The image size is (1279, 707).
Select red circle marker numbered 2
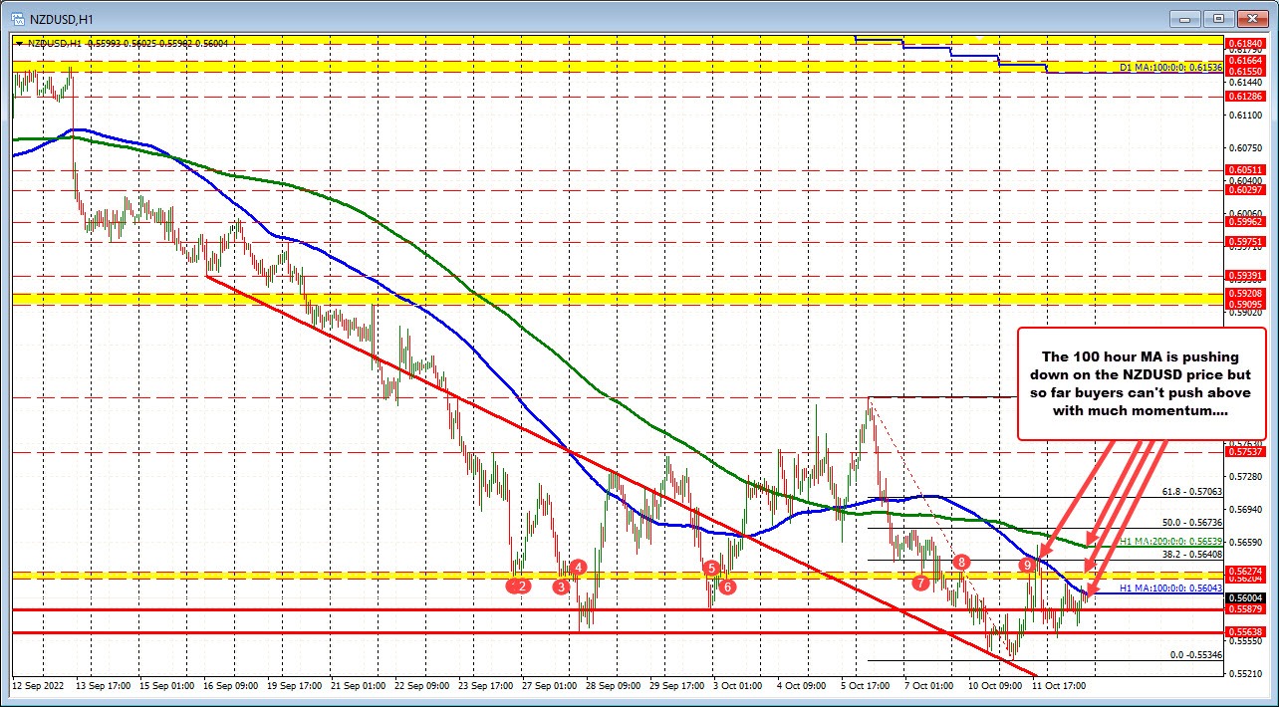point(520,588)
